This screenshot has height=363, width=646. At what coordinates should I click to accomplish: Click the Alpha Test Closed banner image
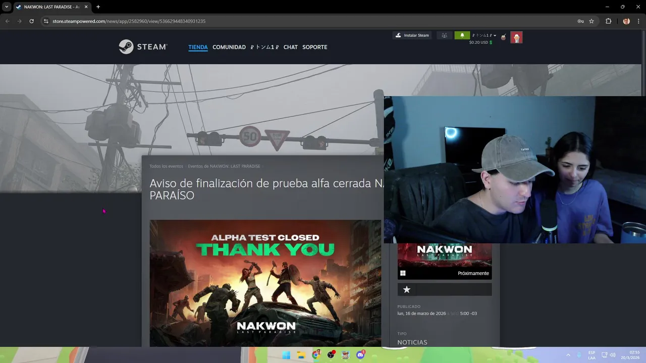coord(265,283)
